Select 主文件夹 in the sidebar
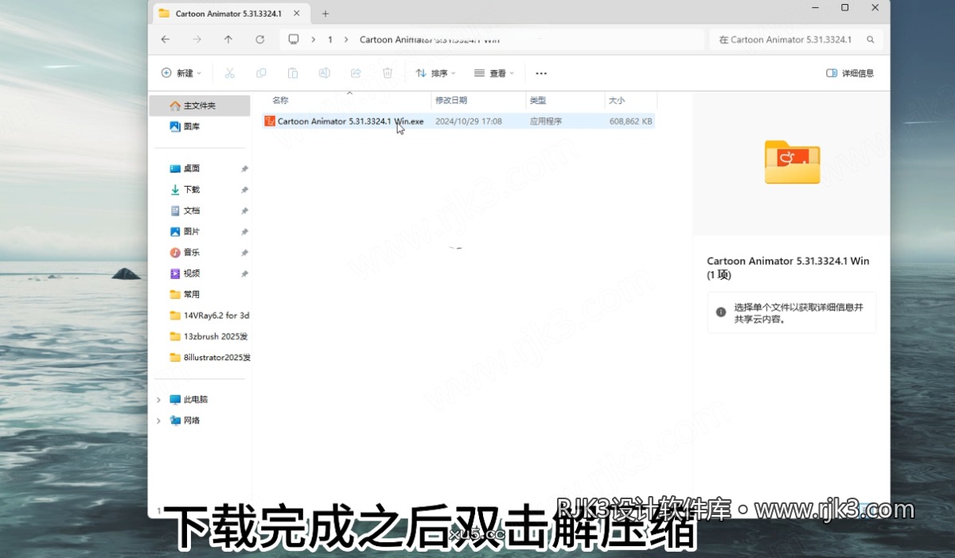The width and height of the screenshot is (955, 558). point(199,106)
